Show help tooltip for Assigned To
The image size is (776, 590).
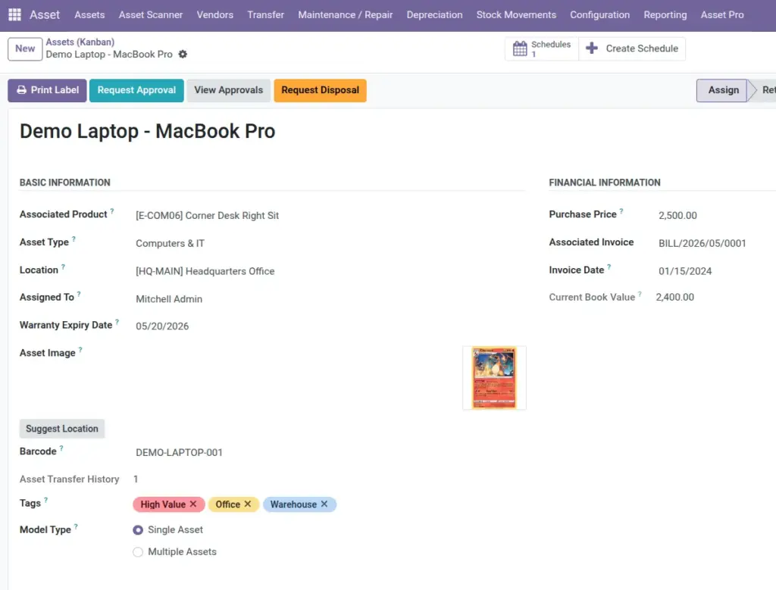[79, 295]
